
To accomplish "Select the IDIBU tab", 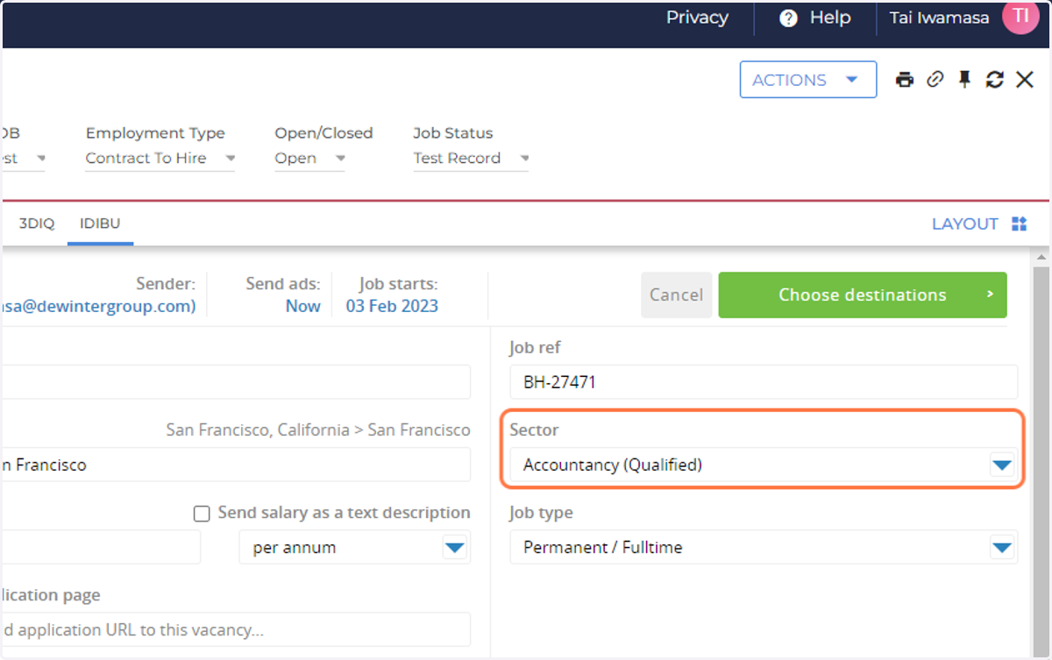I will click(100, 224).
